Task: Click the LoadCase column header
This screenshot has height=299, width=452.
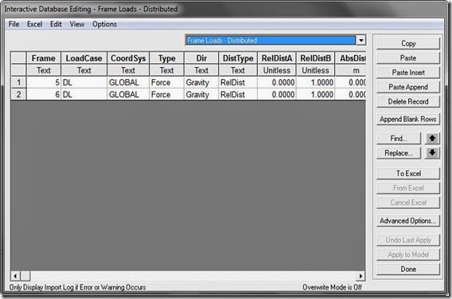Action: tap(84, 58)
